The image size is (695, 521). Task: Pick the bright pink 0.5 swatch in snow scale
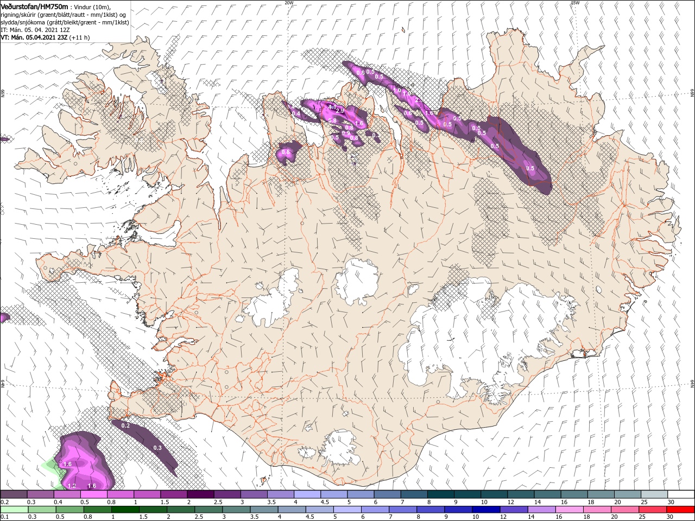(x=93, y=494)
